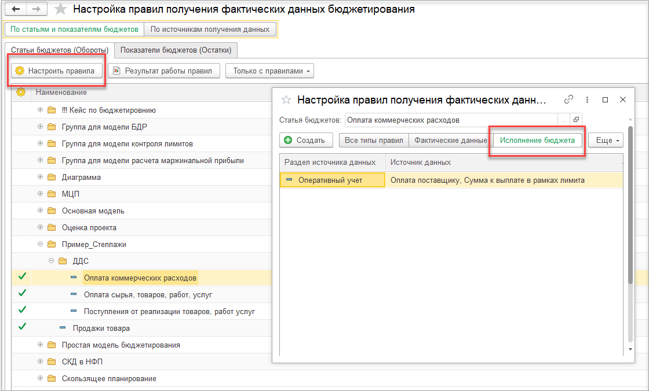
Task: Click the back navigation arrow
Action: click(x=16, y=9)
